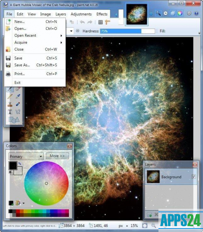Click the left scroll arrow for image tabs
This screenshot has width=203, height=232.
click(116, 15)
